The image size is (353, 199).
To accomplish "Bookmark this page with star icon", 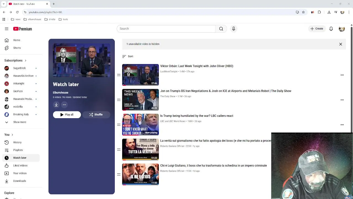I will (303, 12).
